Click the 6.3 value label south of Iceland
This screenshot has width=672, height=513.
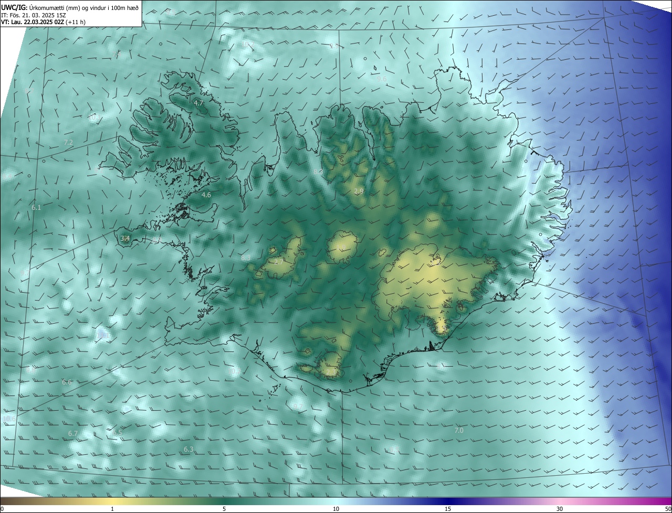[x=188, y=450]
